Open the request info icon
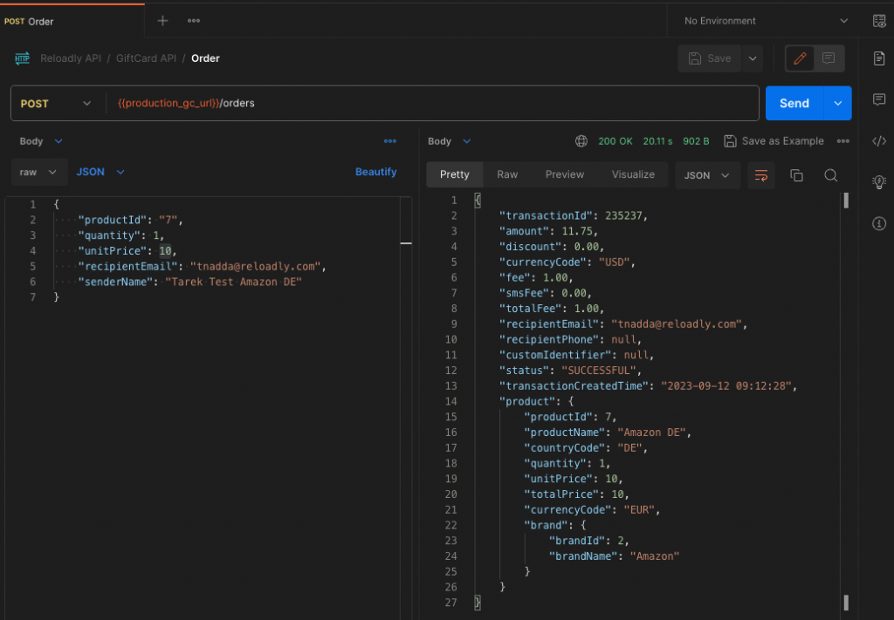The image size is (894, 620). click(879, 224)
